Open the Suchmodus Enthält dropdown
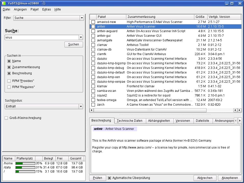Screen dimensions: 244x183 point(44,106)
